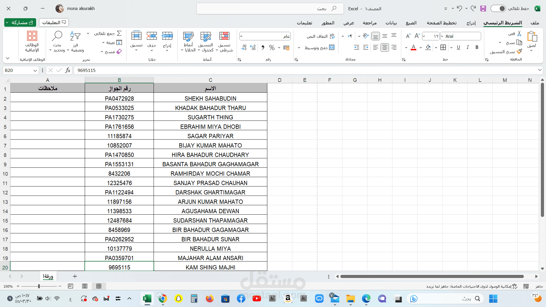Click the Clear eraser button
546x307 pixels.
coord(111,51)
